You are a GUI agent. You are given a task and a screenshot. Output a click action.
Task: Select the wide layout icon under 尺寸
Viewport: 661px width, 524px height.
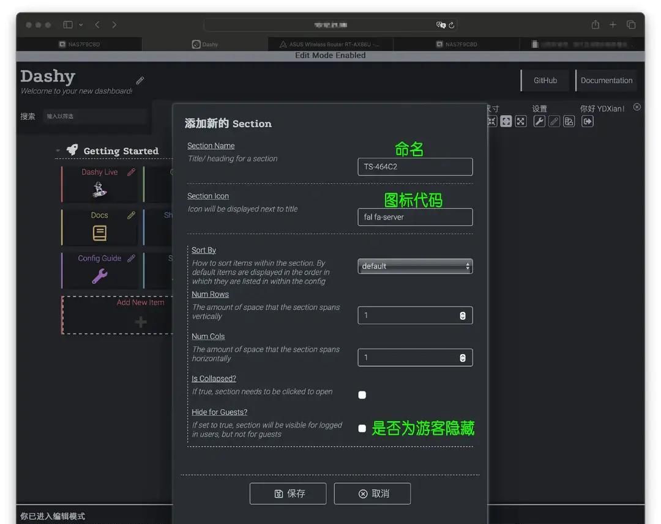pyautogui.click(x=521, y=121)
